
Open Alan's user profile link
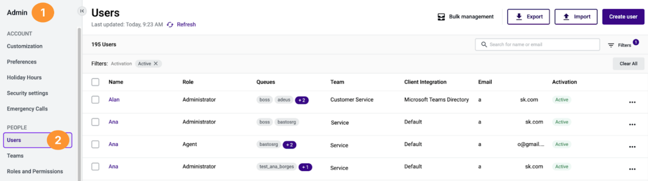[114, 99]
